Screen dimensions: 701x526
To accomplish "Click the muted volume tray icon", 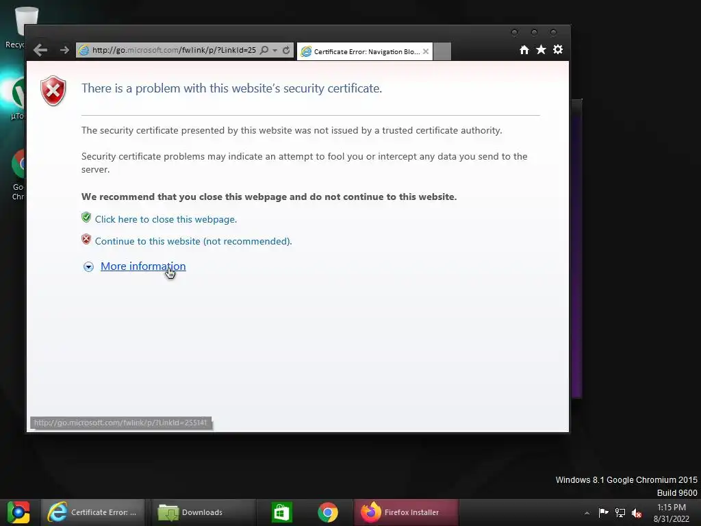I will 637,513.
